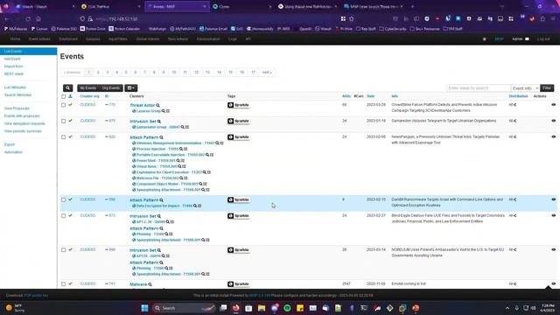Check the checkbox for event 770
This screenshot has height=315, width=560.
[x=64, y=105]
